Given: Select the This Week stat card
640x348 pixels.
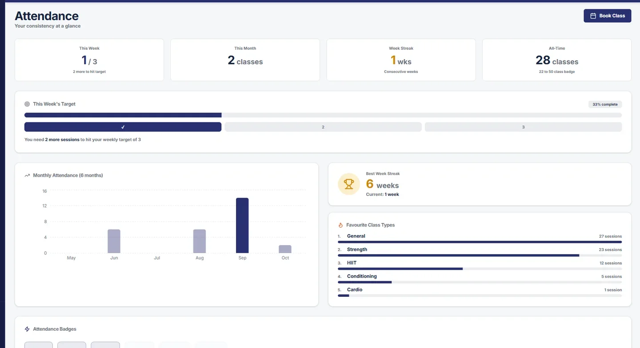Looking at the screenshot, I should click(x=89, y=60).
